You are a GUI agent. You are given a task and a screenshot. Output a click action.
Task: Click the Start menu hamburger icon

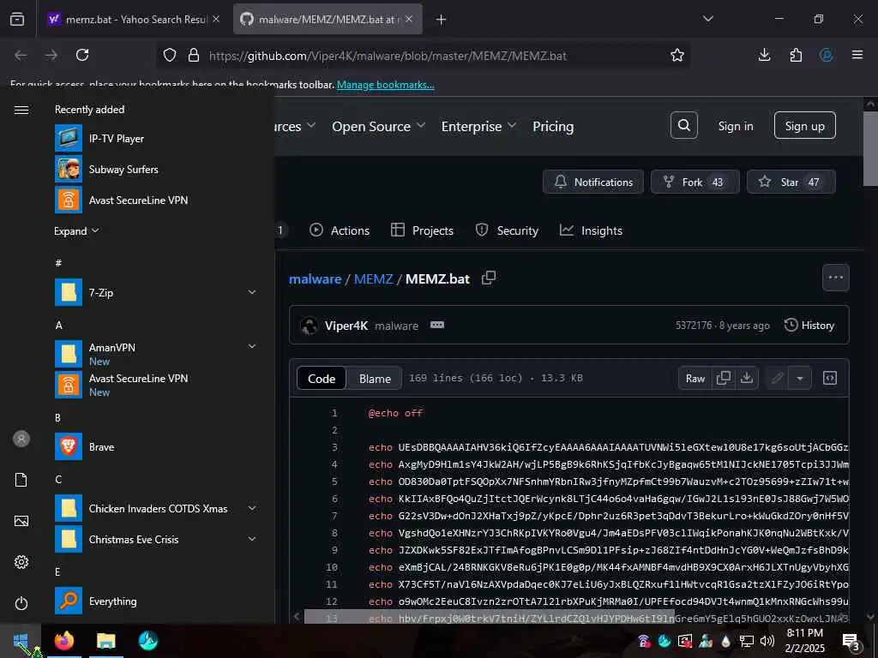tap(21, 110)
